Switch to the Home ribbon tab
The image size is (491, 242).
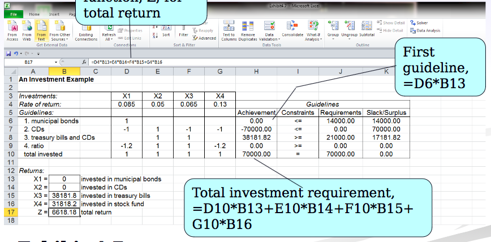34,14
